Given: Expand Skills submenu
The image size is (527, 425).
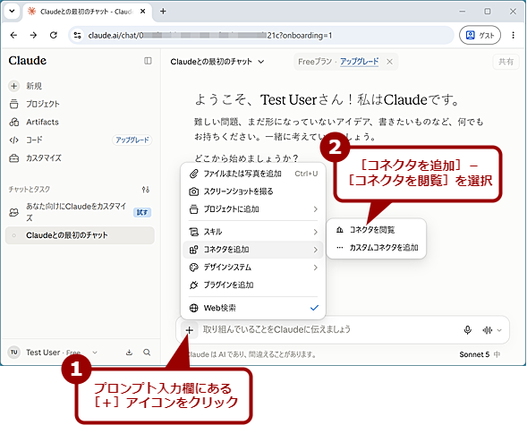Looking at the screenshot, I should click(x=253, y=232).
